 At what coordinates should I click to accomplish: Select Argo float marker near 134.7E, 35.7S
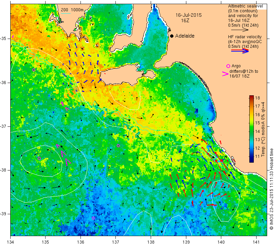34,70
